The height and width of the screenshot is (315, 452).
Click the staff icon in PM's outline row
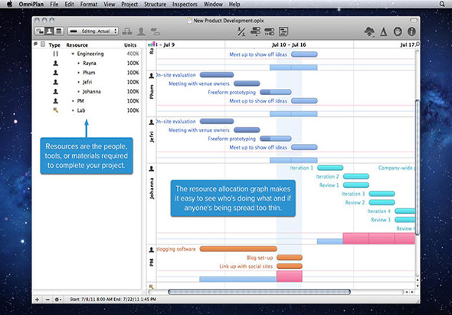(56, 101)
